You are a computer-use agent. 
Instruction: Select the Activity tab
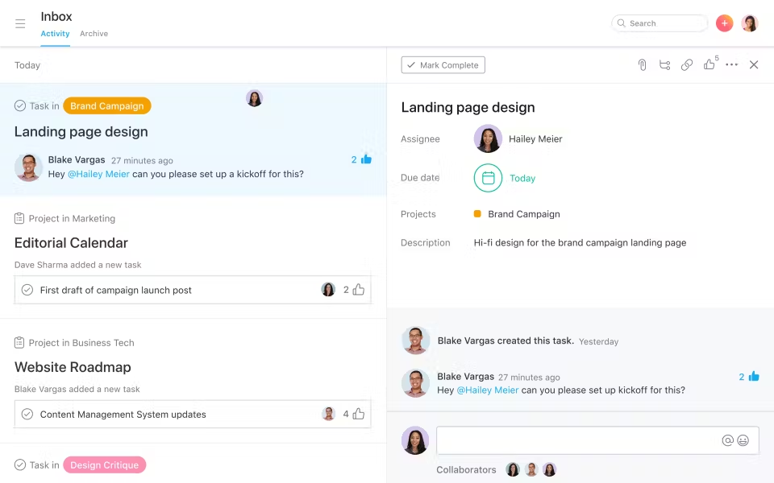[55, 34]
